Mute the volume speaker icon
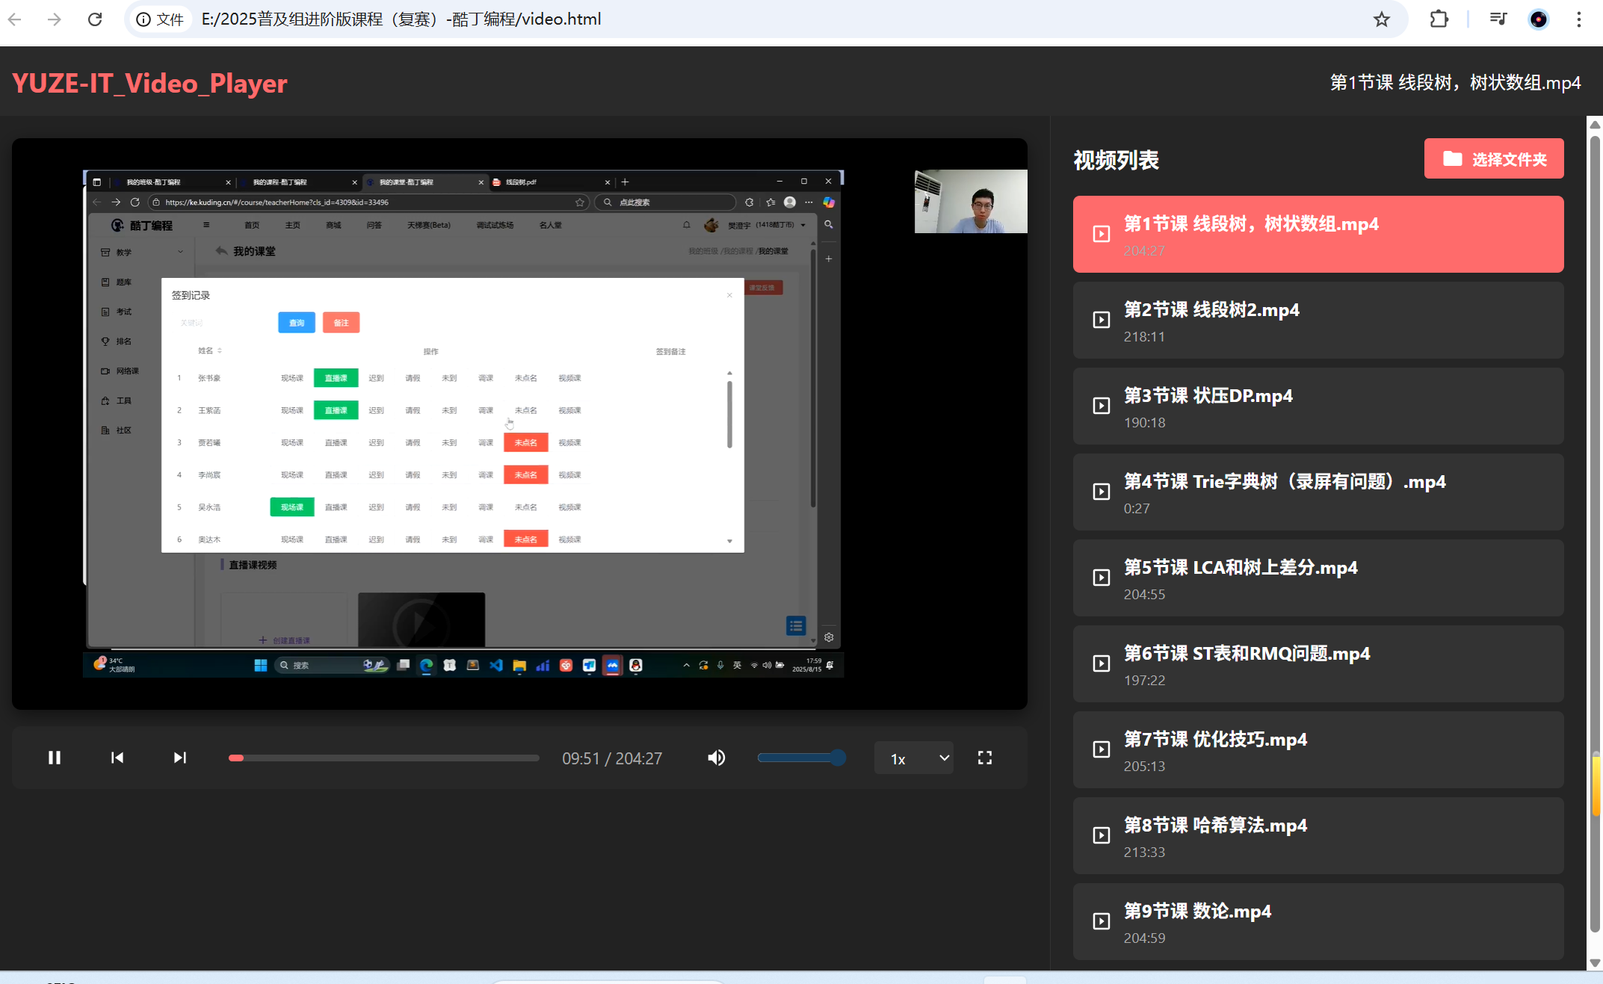Image resolution: width=1603 pixels, height=984 pixels. (716, 758)
